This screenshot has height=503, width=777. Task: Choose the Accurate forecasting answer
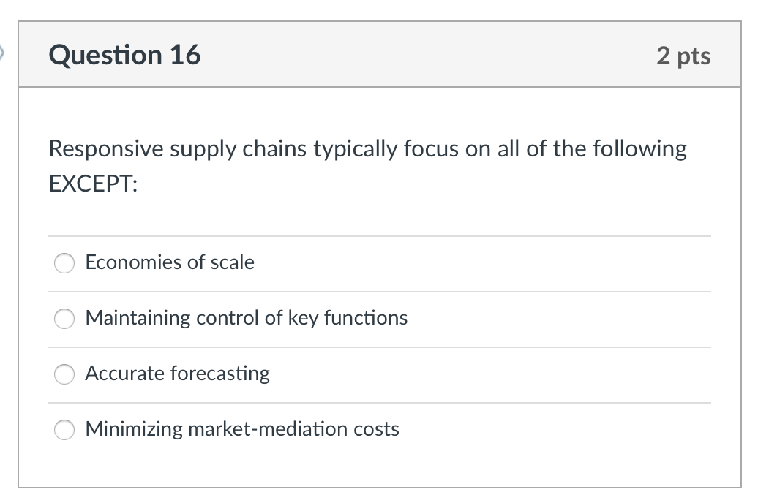[x=64, y=374]
